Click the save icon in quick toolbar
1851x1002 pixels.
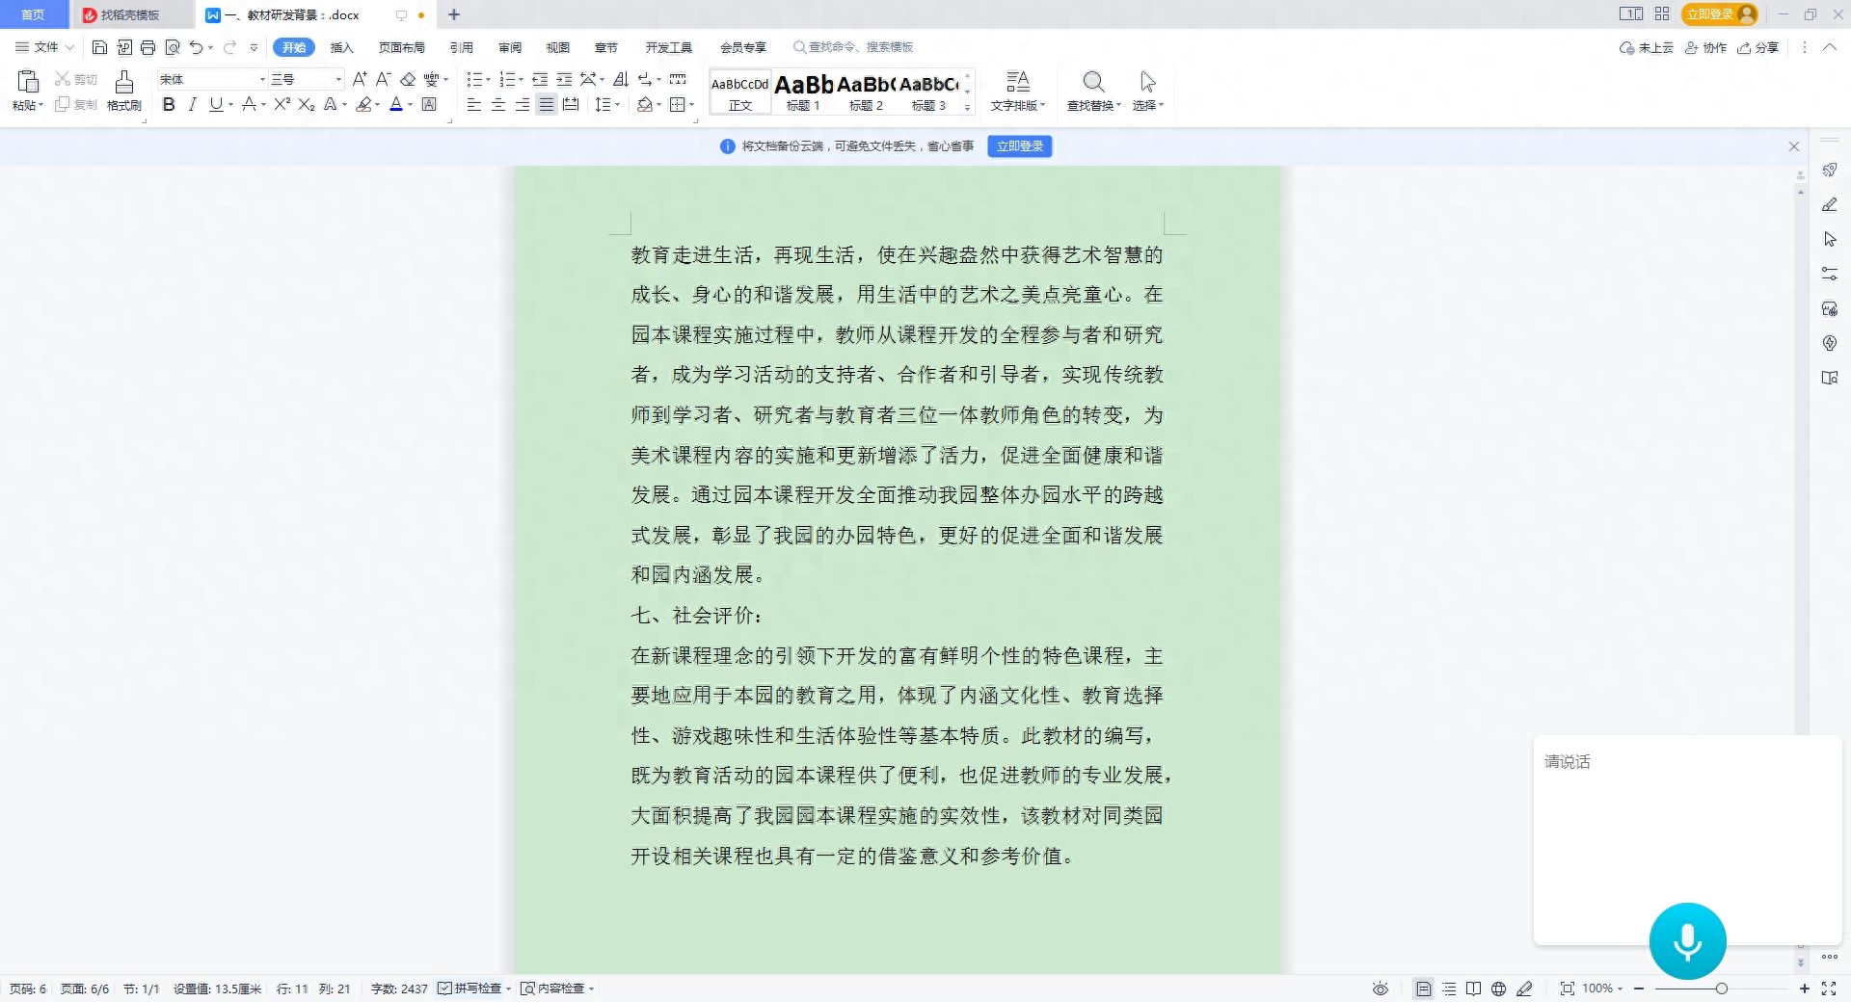(99, 47)
